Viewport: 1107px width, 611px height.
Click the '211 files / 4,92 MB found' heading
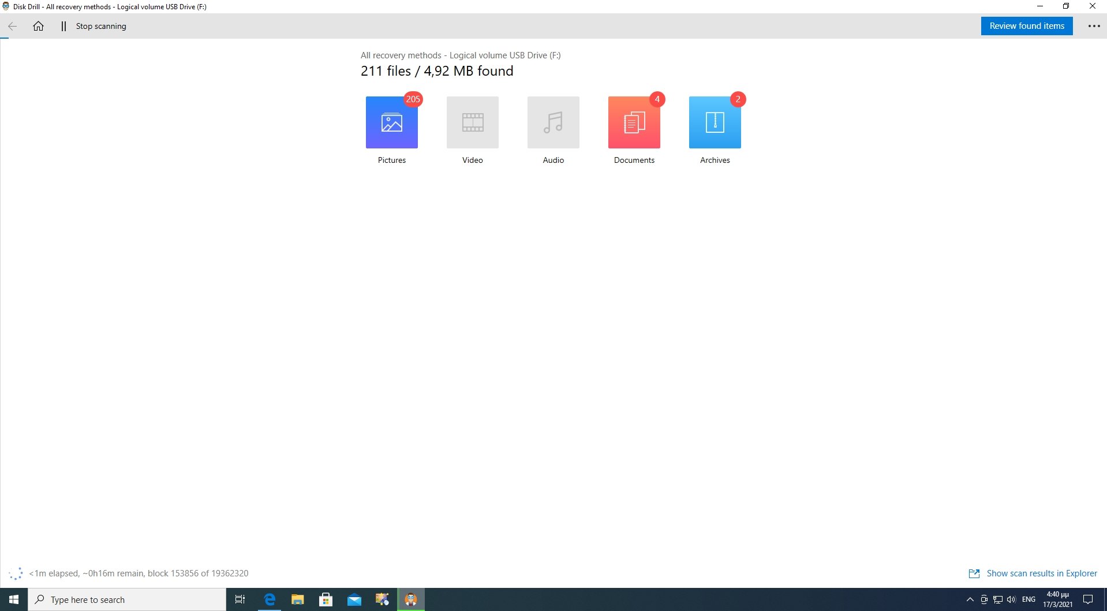click(437, 71)
